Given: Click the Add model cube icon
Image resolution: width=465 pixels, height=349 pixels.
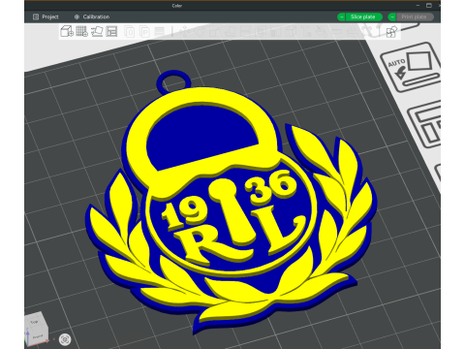Looking at the screenshot, I should click(x=67, y=31).
